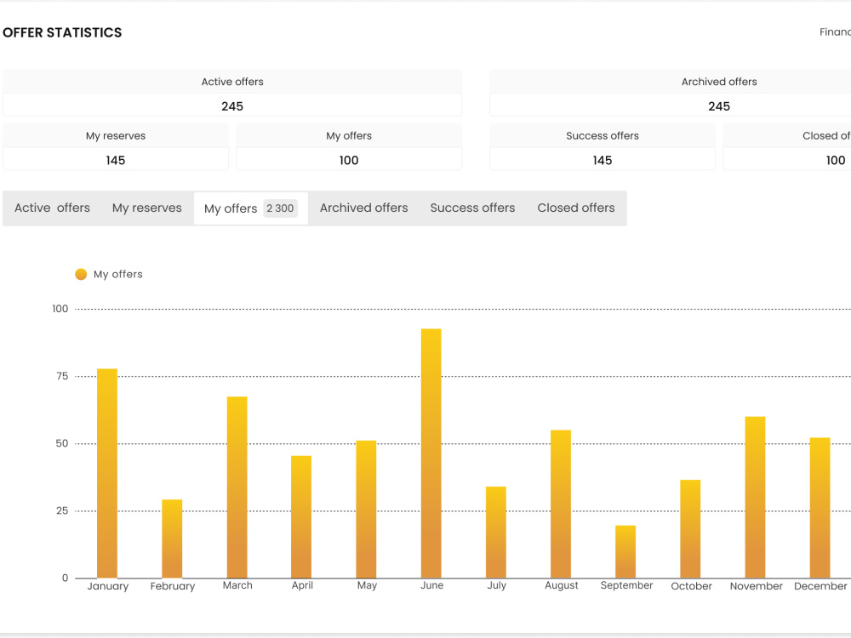The image size is (851, 638).
Task: Click the My offers legend label
Action: 117,274
